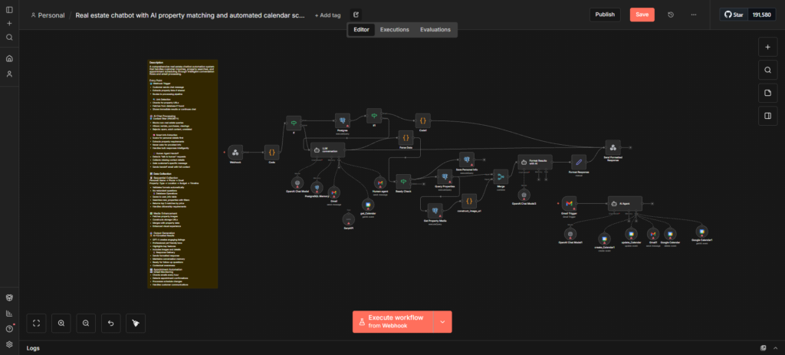This screenshot has width=785, height=355.
Task: Select the Merge node
Action: [501, 177]
